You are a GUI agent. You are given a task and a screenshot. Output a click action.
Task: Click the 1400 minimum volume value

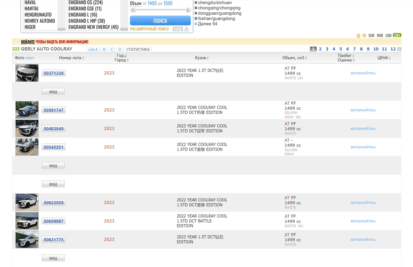(152, 3)
